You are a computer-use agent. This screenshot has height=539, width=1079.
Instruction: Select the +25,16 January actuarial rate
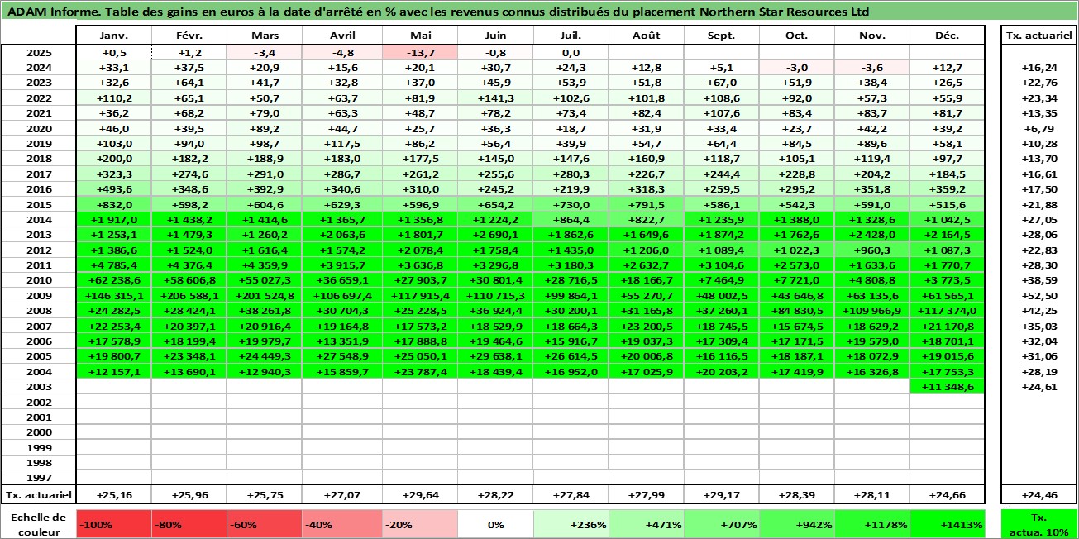click(x=114, y=495)
